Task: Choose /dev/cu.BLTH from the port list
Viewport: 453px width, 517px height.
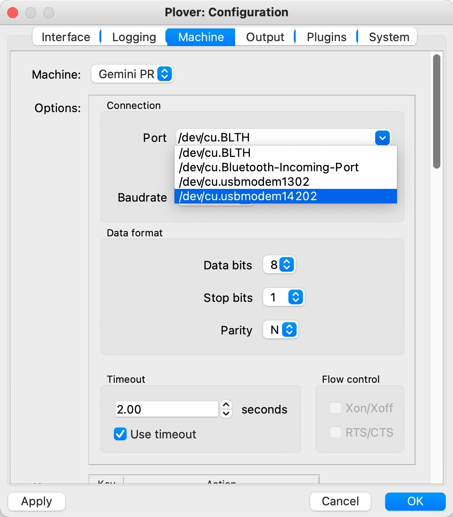Action: 285,153
